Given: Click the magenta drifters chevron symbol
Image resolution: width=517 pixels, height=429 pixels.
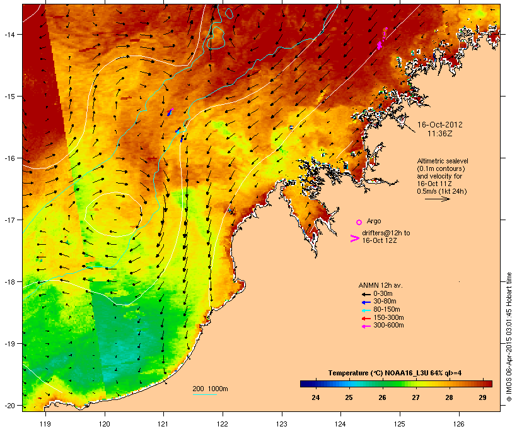Looking at the screenshot, I should point(354,238).
